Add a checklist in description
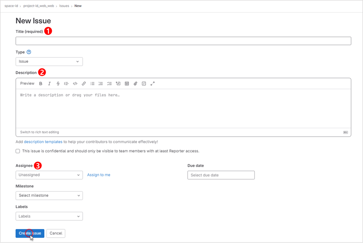This screenshot has width=363, height=243. click(x=109, y=84)
